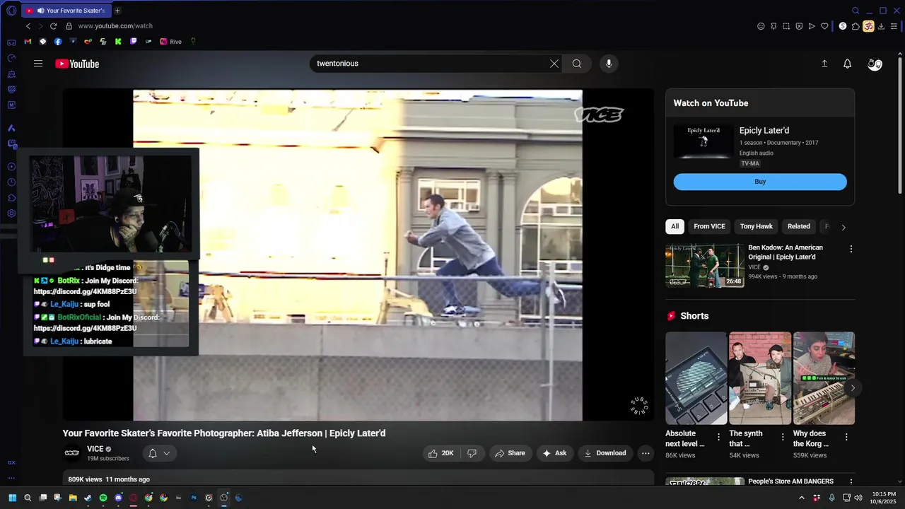Image resolution: width=905 pixels, height=509 pixels.
Task: Open options menu for Ben Kadow video
Action: (851, 249)
